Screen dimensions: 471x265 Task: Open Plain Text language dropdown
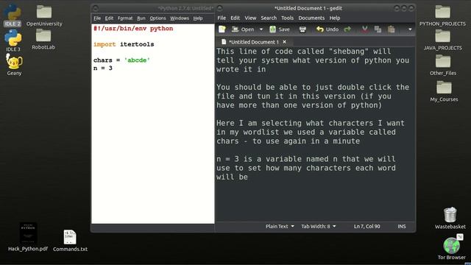pos(280,226)
